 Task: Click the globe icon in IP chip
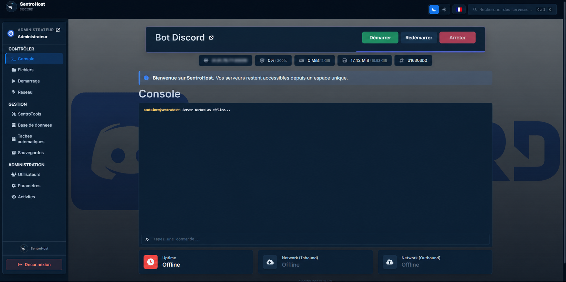(206, 60)
